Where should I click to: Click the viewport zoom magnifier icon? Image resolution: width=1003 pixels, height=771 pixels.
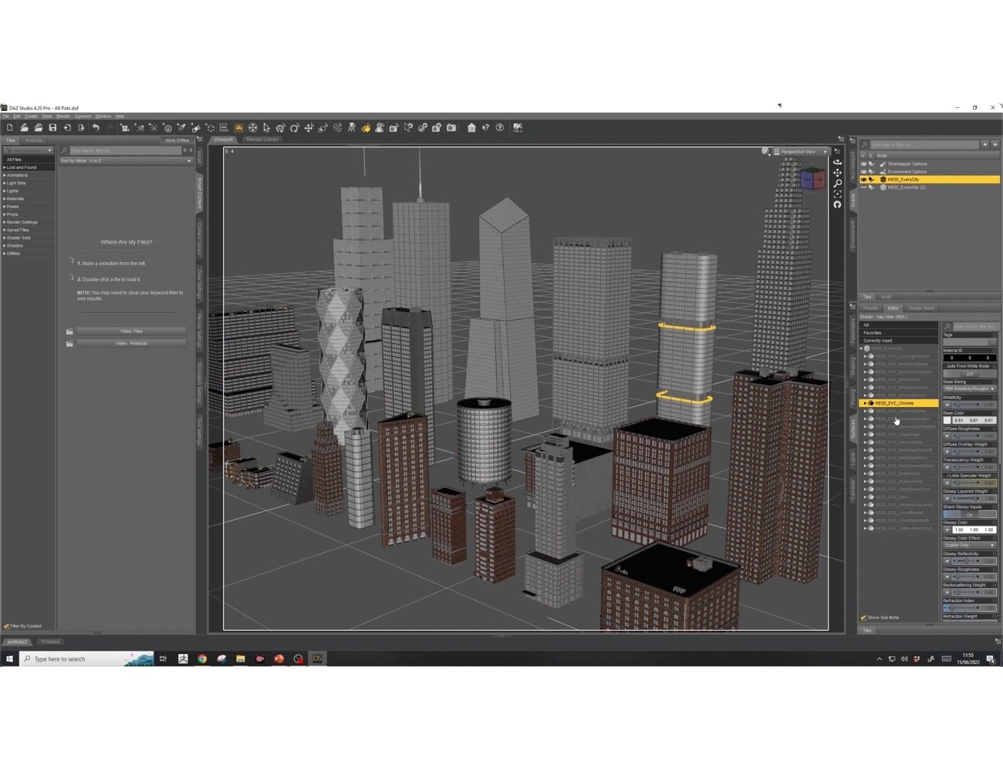tap(837, 183)
